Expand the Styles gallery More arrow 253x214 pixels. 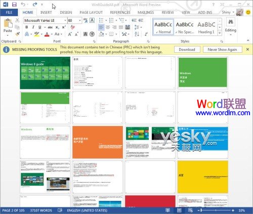(x=220, y=33)
